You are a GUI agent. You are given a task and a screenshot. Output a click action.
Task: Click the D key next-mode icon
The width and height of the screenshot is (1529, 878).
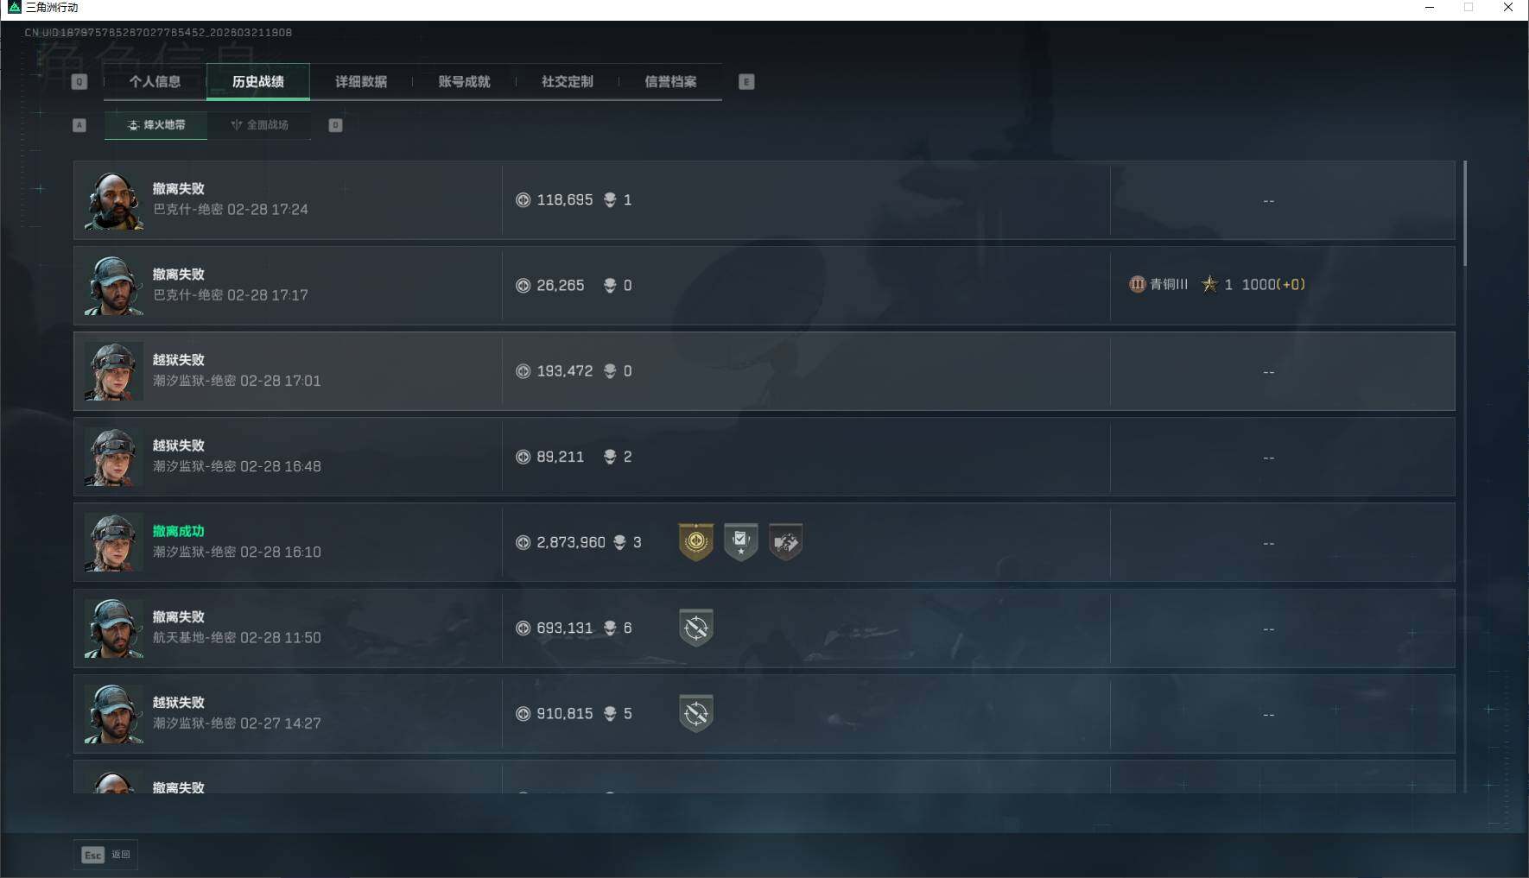click(x=336, y=125)
